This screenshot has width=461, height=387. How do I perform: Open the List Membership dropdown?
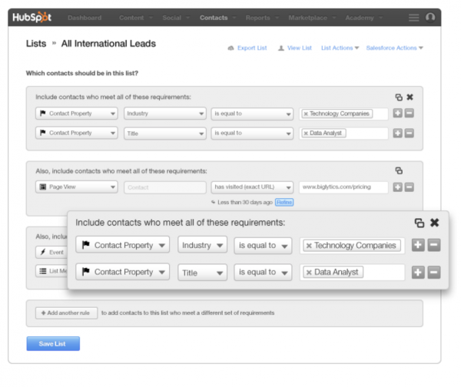(x=51, y=271)
